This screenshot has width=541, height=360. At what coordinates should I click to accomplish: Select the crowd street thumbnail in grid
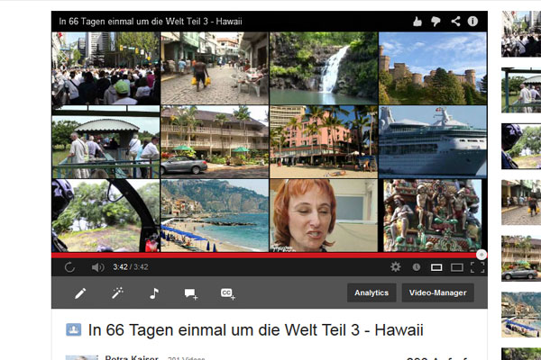[x=105, y=68]
